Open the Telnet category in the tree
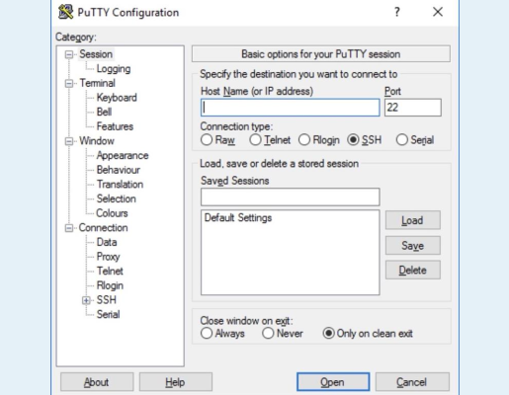The height and width of the screenshot is (395, 509). [110, 272]
